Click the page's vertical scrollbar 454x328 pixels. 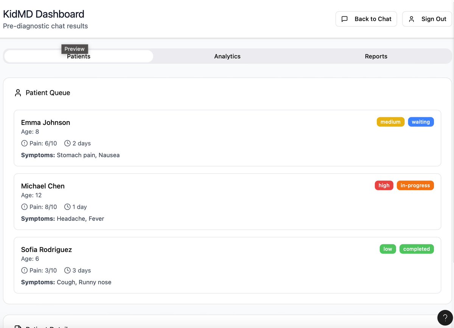point(453,132)
